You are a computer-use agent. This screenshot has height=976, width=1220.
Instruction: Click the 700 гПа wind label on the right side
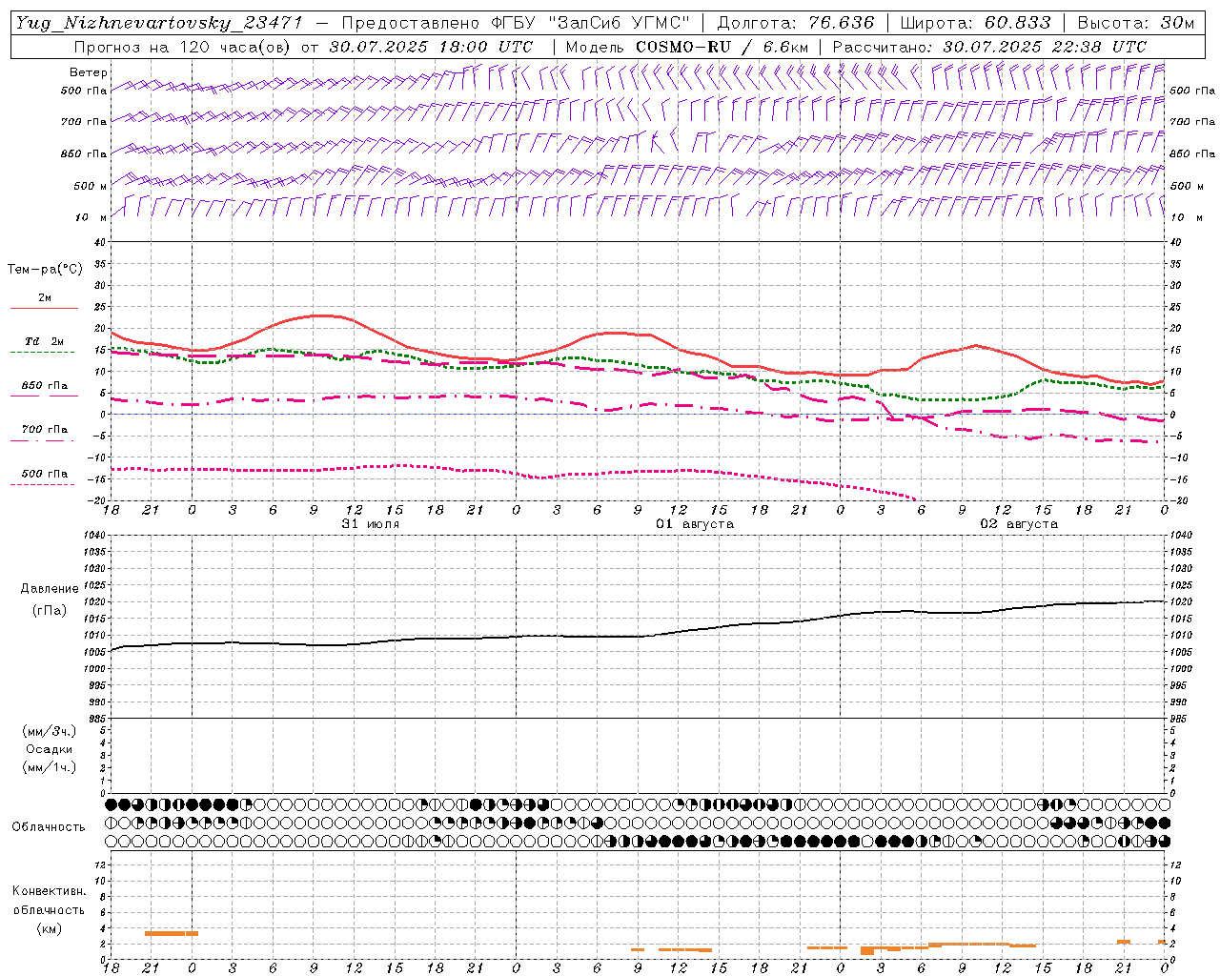1192,122
